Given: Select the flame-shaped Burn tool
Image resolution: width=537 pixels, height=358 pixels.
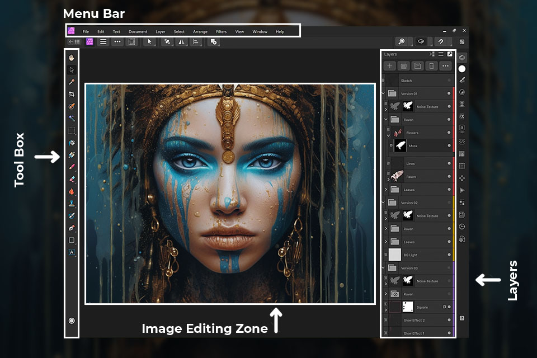Looking at the screenshot, I should (72, 191).
